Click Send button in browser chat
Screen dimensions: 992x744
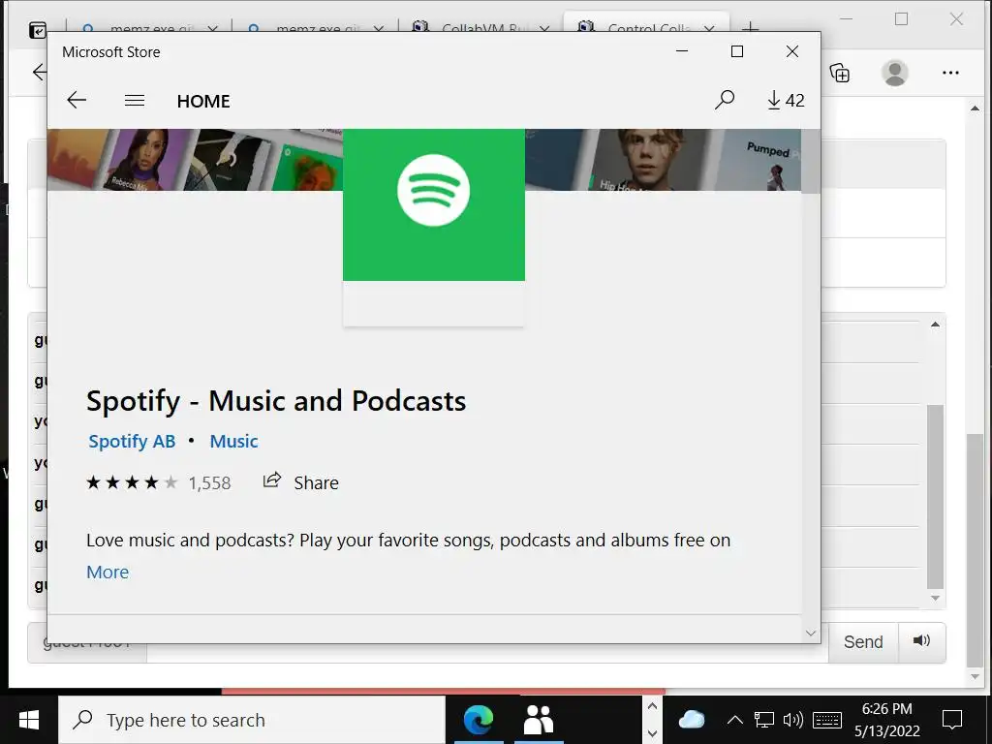coord(863,642)
